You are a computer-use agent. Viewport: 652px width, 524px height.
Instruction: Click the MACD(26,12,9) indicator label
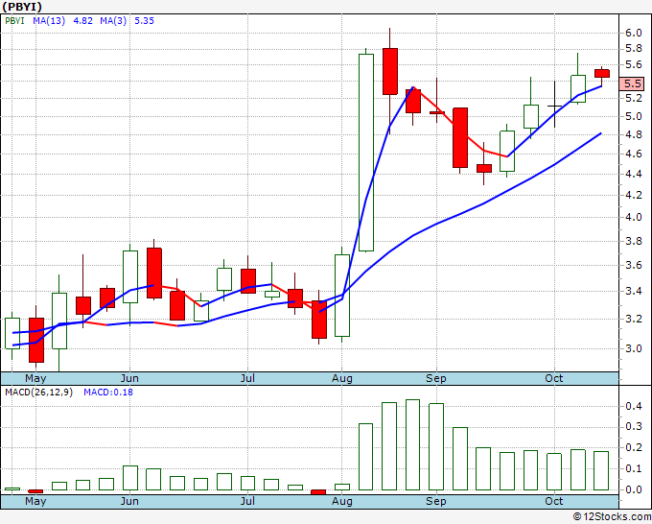pyautogui.click(x=38, y=393)
